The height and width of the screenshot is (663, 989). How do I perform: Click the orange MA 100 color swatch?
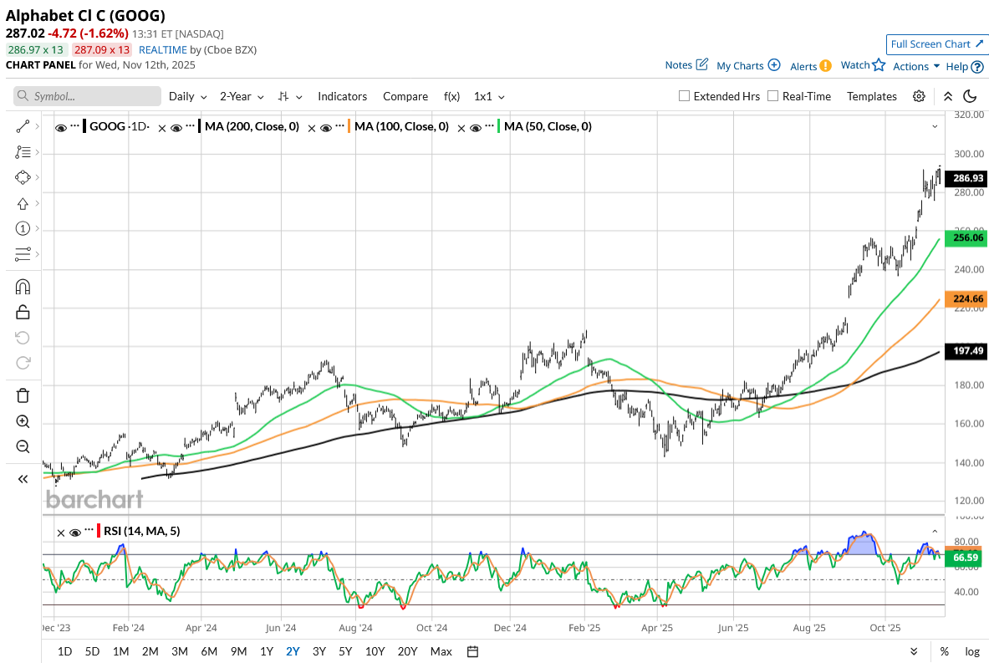coord(348,127)
